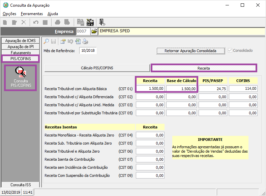Click the grayed undo arrow in top toolbar
266x196 pixels.
pos(36,23)
